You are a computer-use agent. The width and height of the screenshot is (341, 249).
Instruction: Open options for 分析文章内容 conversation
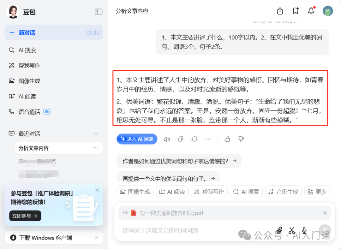[95, 148]
